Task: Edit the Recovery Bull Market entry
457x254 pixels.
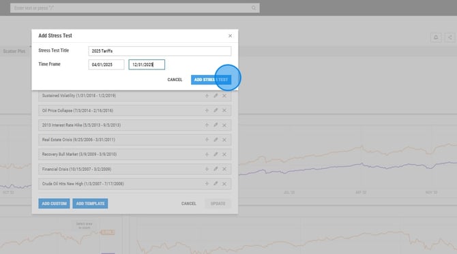Action: click(x=216, y=155)
